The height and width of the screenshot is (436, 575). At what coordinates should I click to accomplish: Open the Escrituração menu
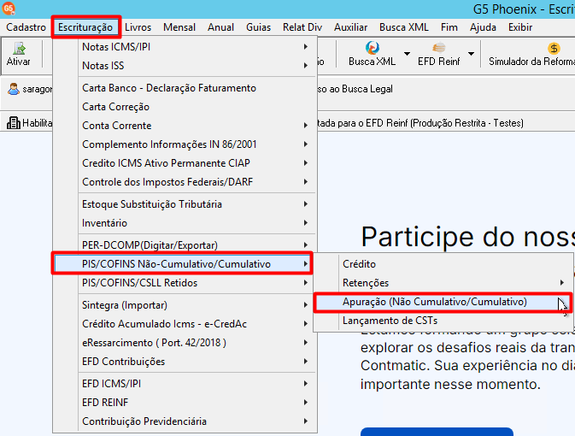(85, 27)
